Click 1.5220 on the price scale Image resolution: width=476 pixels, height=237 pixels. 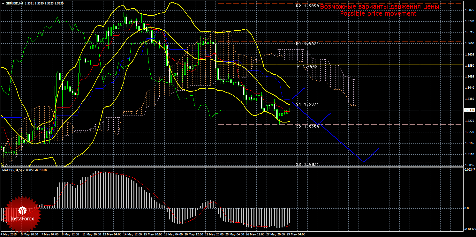(469, 132)
